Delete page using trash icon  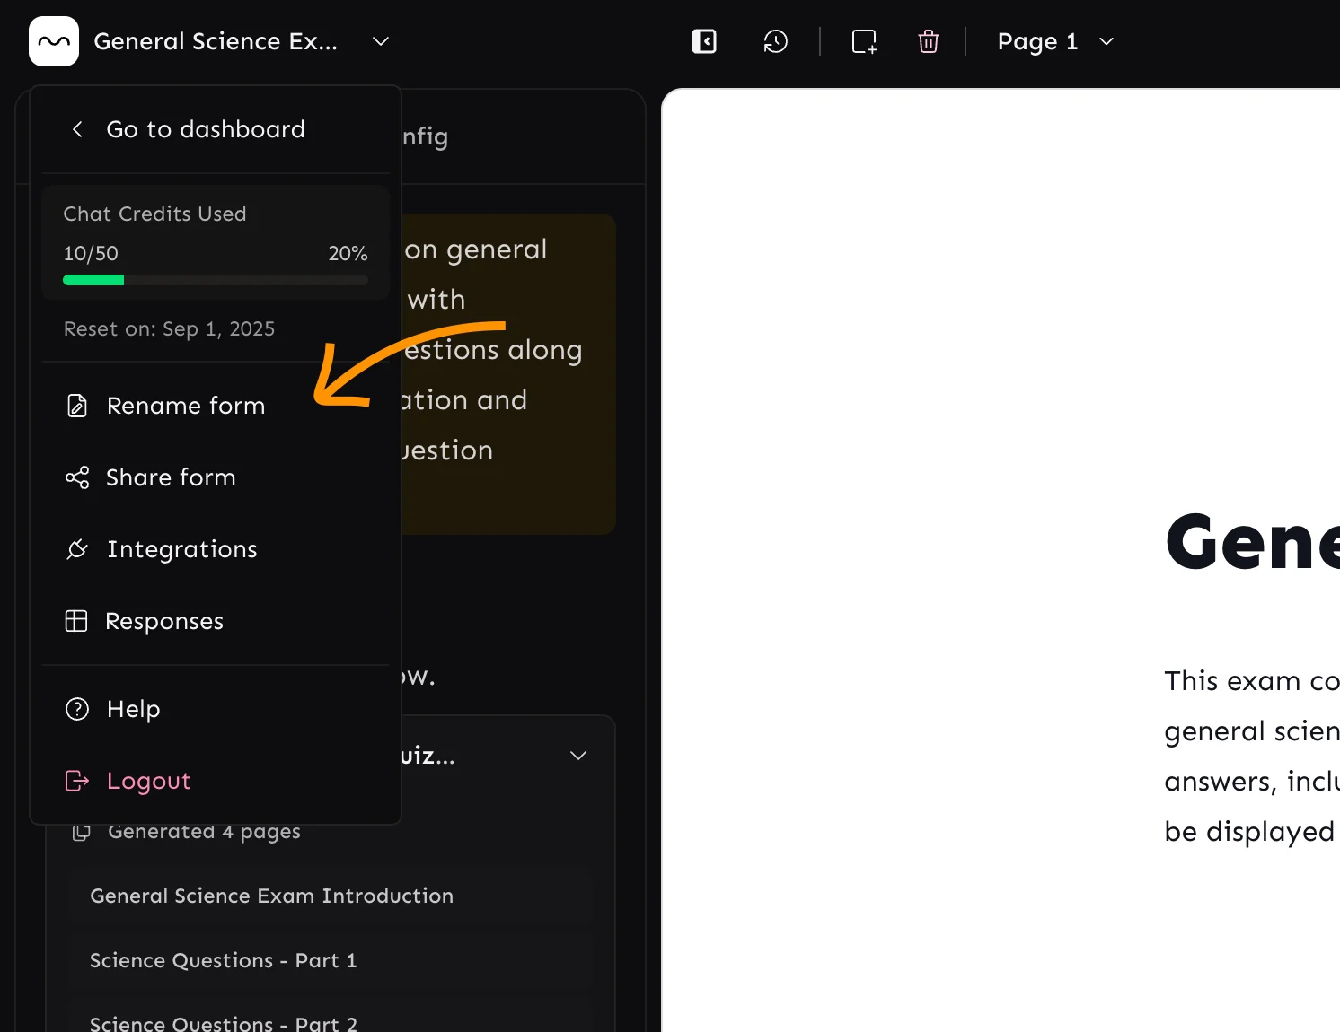click(929, 41)
